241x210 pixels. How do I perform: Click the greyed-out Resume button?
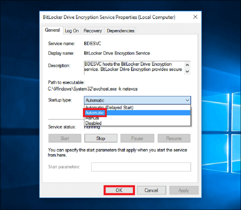pyautogui.click(x=174, y=138)
